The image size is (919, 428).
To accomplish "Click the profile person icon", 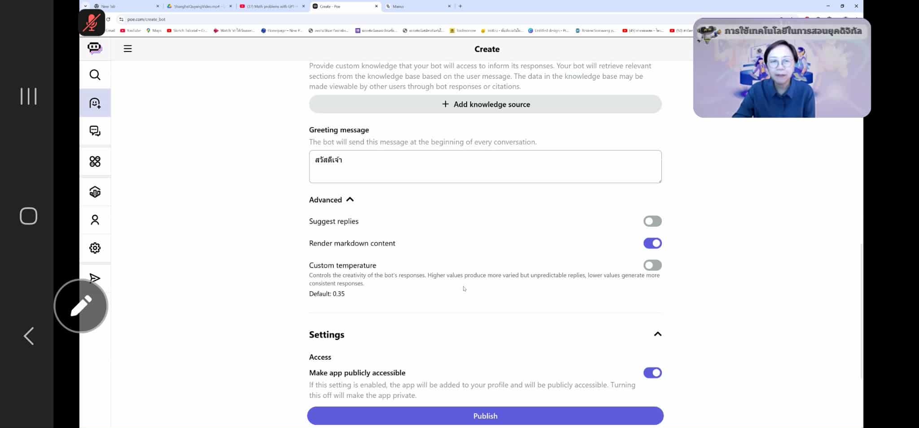I will click(95, 220).
